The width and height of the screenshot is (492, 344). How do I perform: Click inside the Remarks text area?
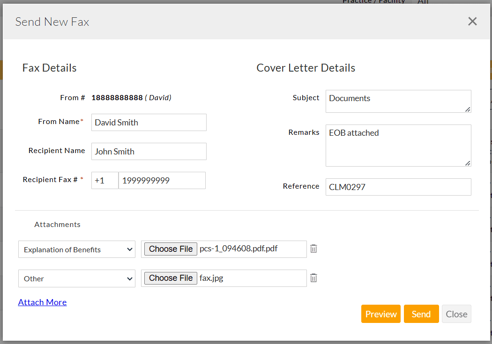click(398, 145)
